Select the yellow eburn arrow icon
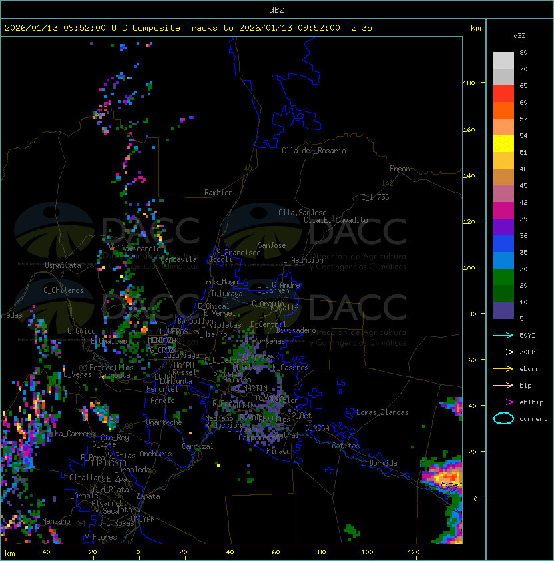The width and height of the screenshot is (554, 561). pyautogui.click(x=503, y=369)
